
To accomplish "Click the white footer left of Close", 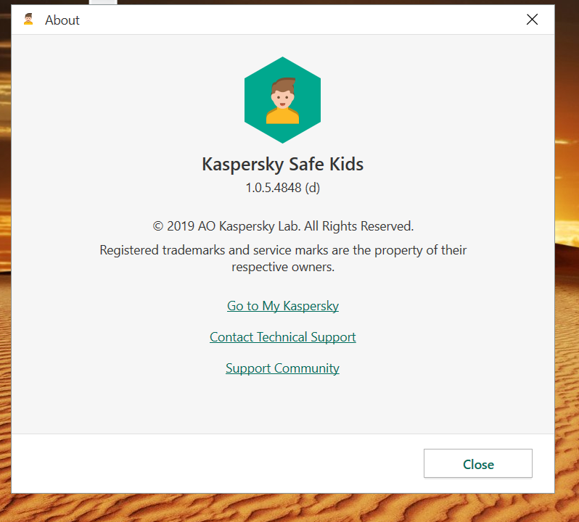I will pos(218,464).
